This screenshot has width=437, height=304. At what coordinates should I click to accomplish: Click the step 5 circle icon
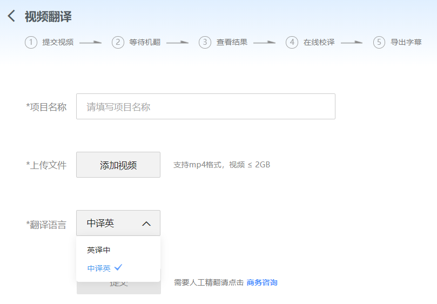[379, 42]
